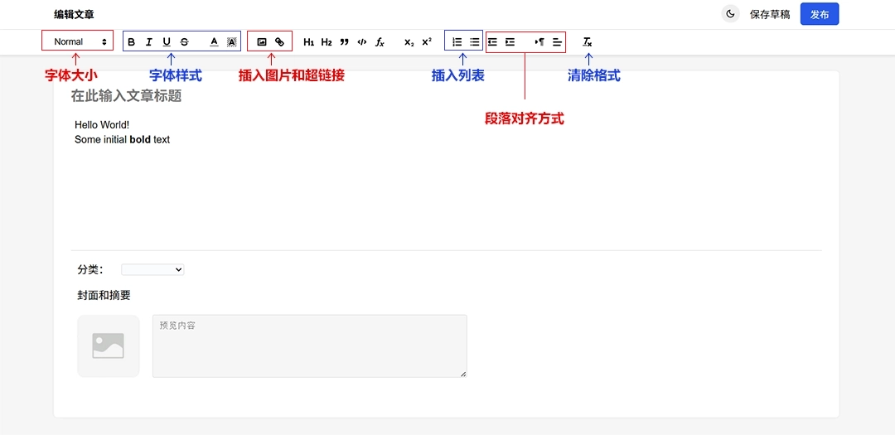Clear text formatting

(588, 41)
